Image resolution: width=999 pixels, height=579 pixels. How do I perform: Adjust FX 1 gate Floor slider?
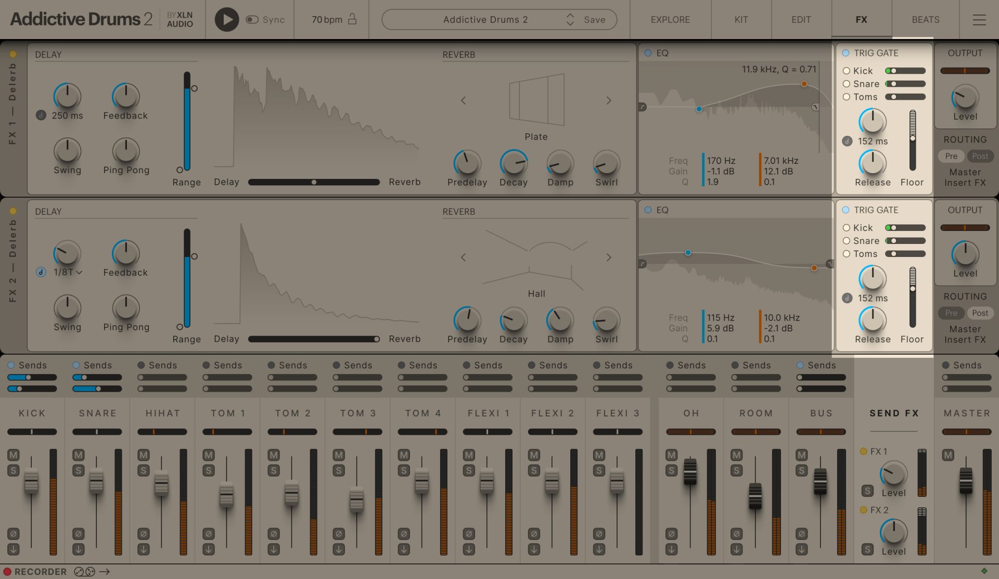[x=912, y=140]
